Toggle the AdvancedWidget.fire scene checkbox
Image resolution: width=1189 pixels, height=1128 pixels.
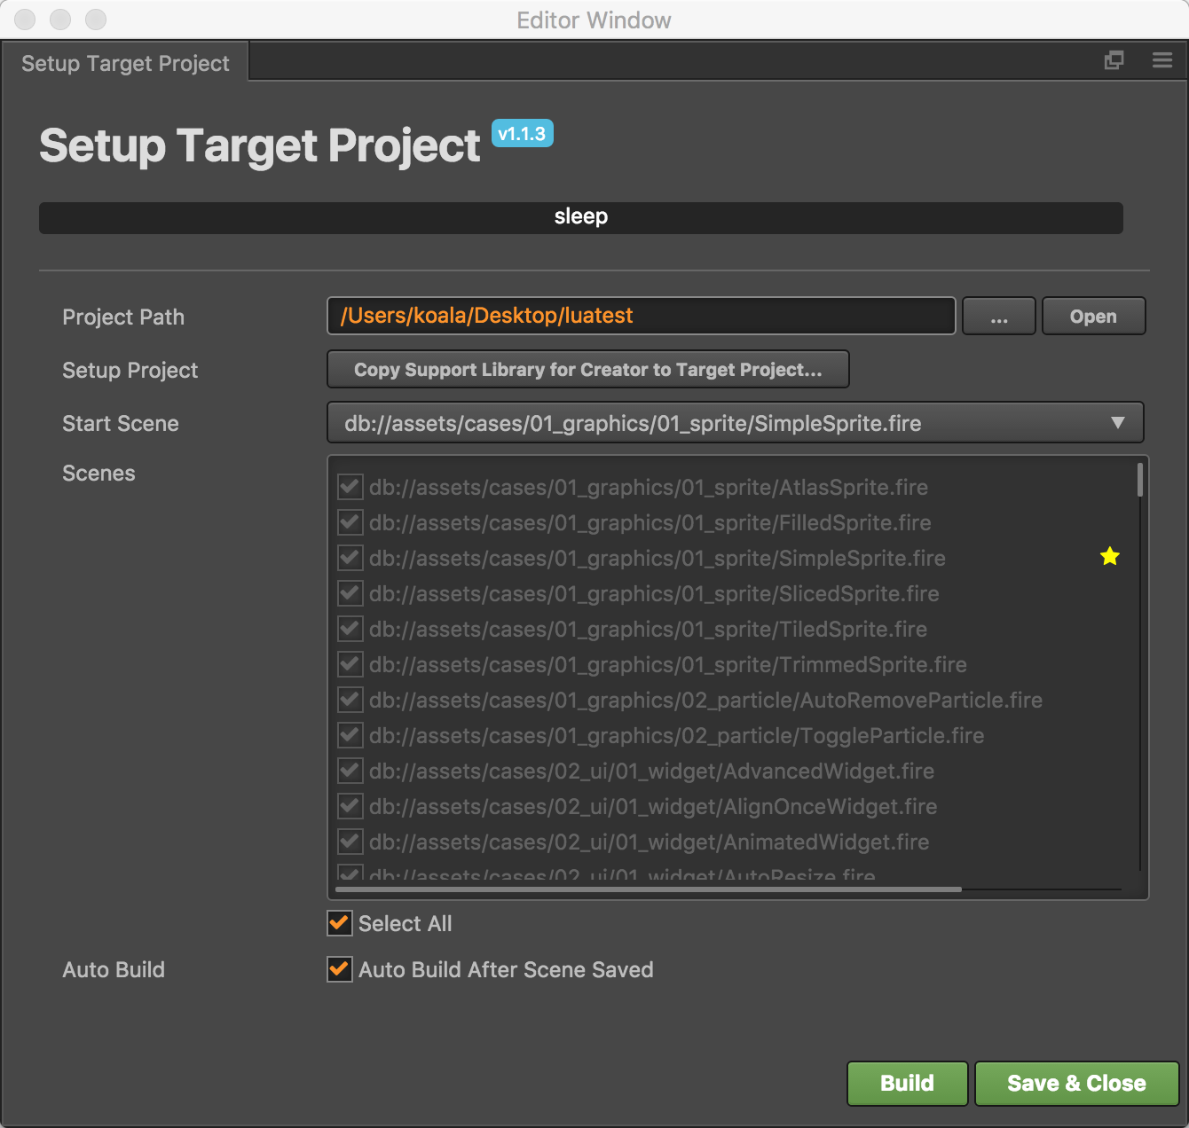click(350, 771)
